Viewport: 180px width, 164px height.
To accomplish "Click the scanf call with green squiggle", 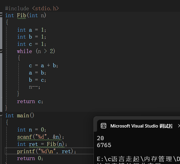I will 41,137.
